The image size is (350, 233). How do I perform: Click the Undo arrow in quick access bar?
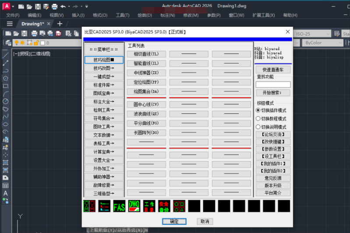pos(63,7)
